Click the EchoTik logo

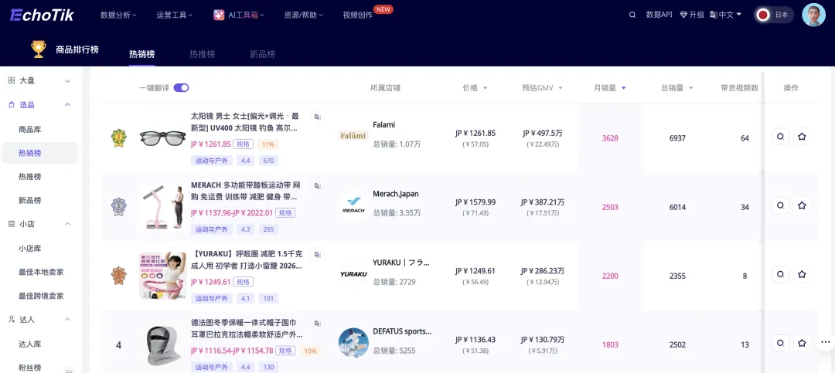pos(42,15)
